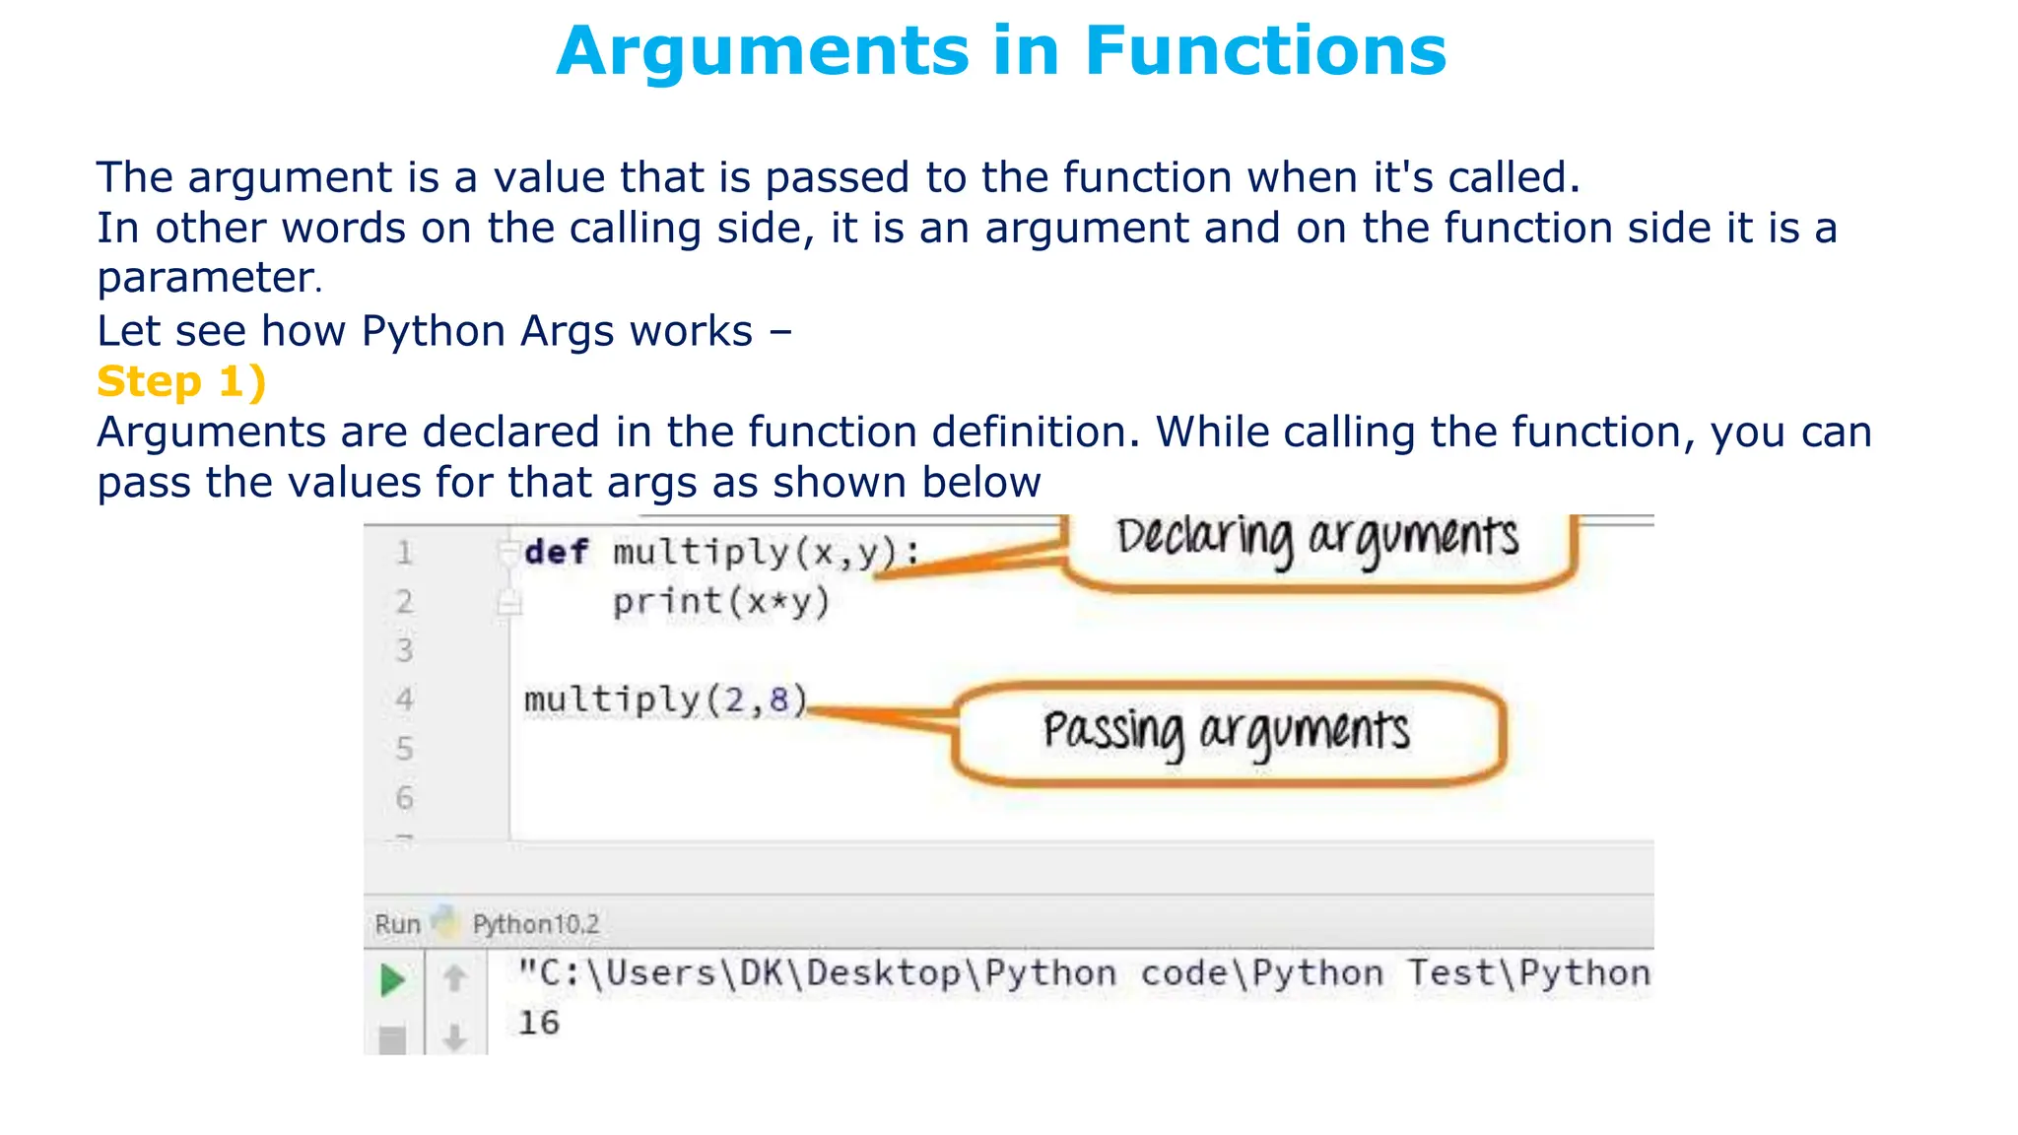This screenshot has height=1135, width=2018.
Task: Click the 'parameter.' line of text
Action: click(210, 279)
